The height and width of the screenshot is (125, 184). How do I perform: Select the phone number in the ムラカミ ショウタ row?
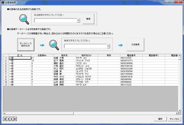(131, 69)
